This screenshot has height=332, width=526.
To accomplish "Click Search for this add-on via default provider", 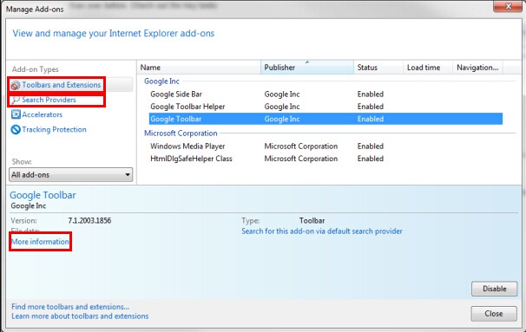I will click(x=322, y=231).
